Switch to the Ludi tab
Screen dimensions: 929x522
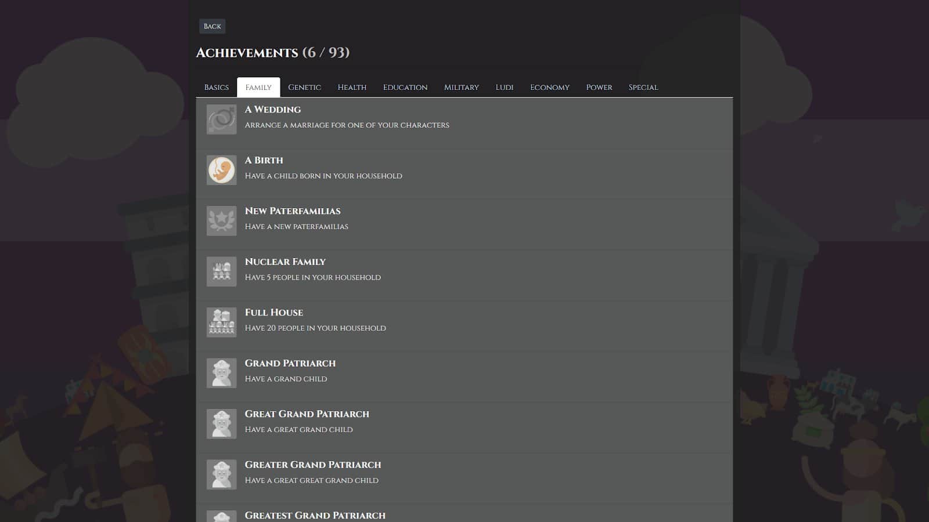(x=504, y=88)
